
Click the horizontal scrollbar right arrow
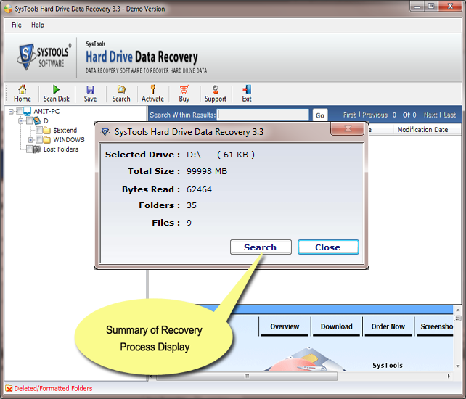click(449, 376)
